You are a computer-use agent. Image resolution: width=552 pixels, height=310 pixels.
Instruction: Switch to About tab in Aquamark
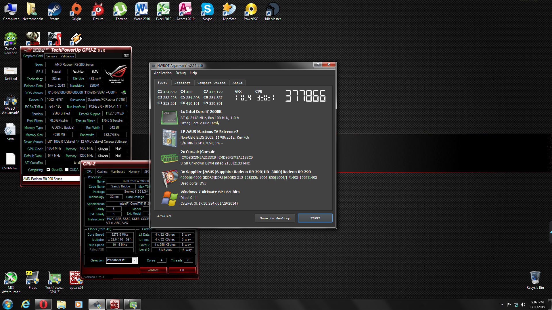click(237, 83)
